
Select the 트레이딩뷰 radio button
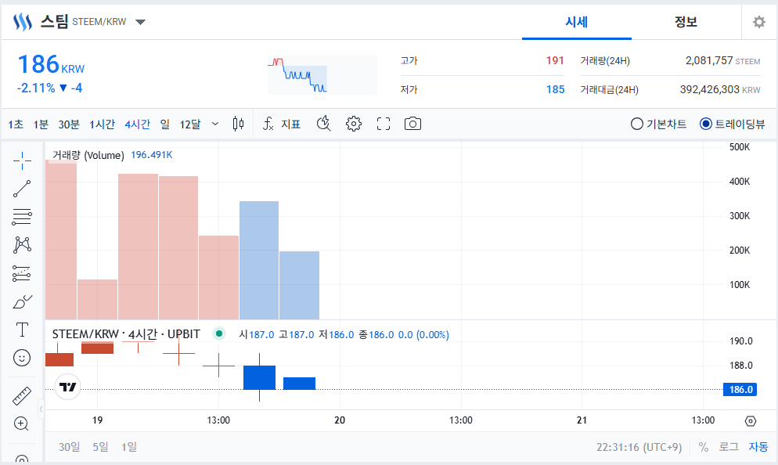705,124
